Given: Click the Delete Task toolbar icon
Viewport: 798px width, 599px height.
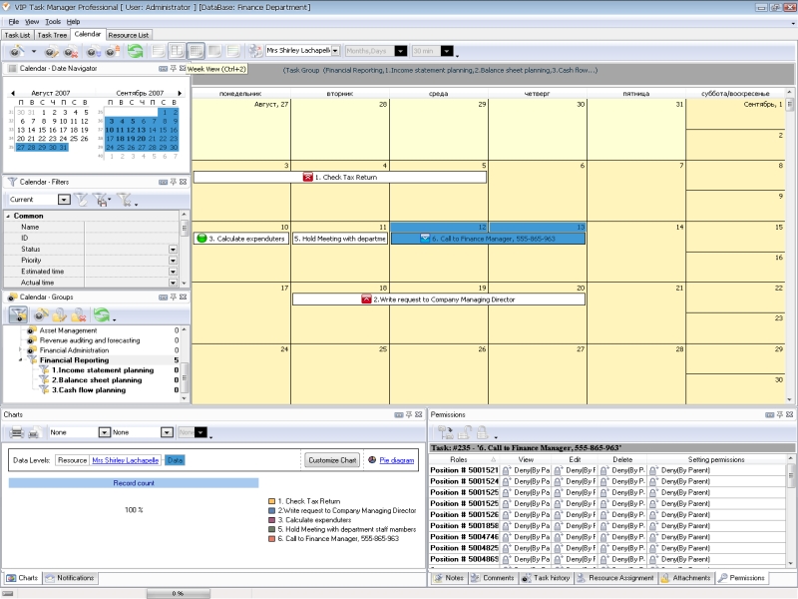Looking at the screenshot, I should [71, 51].
